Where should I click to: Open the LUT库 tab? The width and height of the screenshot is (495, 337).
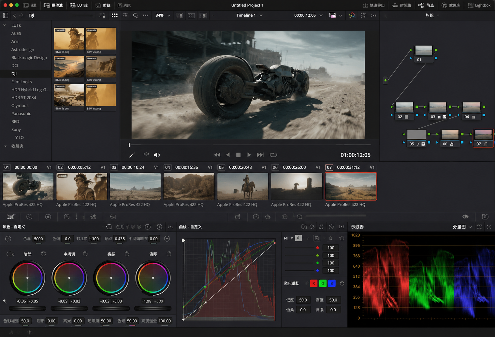coord(79,5)
